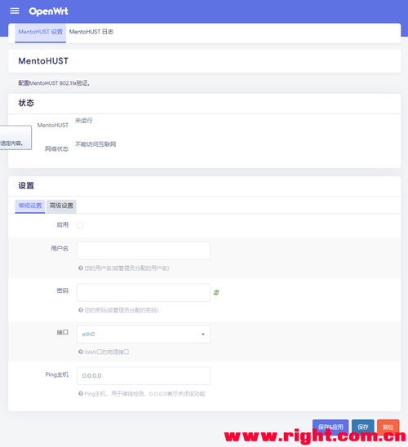Enable the 启用 checkbox
The width and height of the screenshot is (408, 447).
click(x=80, y=225)
